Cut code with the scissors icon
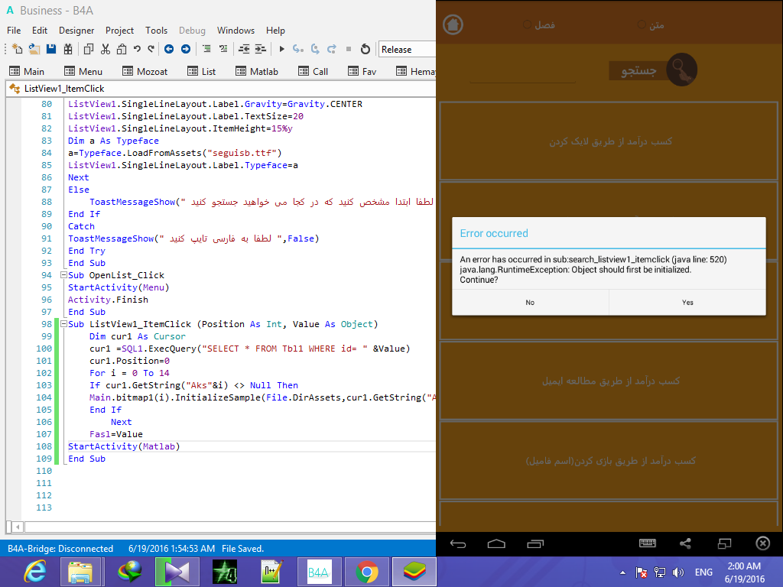Image resolution: width=783 pixels, height=587 pixels. [x=106, y=49]
